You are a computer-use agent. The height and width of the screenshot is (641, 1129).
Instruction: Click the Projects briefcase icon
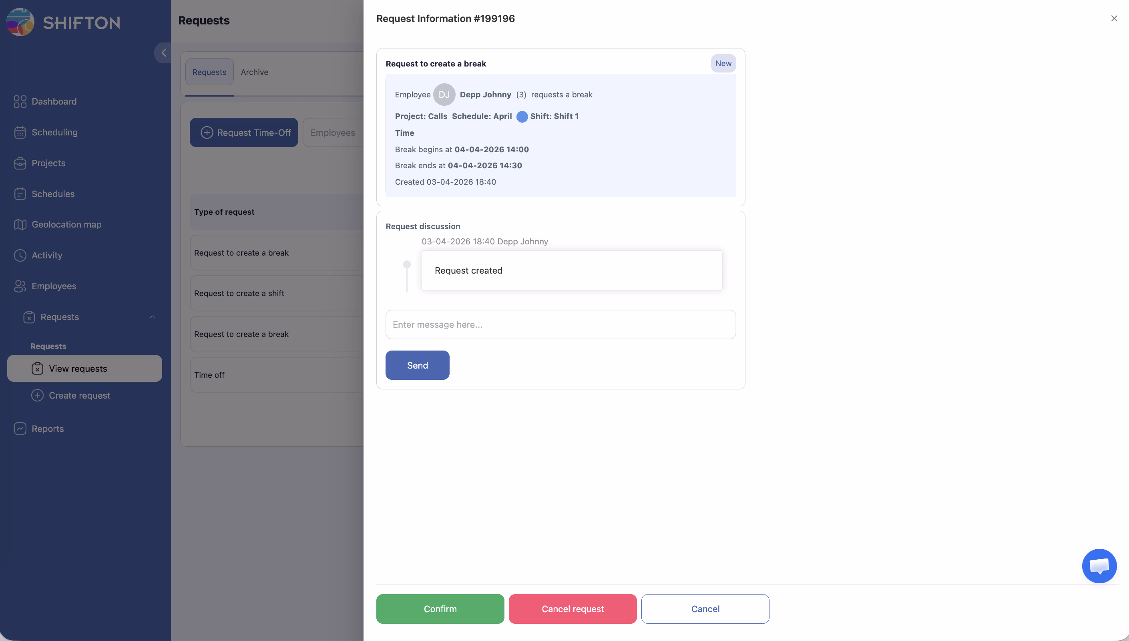20,163
